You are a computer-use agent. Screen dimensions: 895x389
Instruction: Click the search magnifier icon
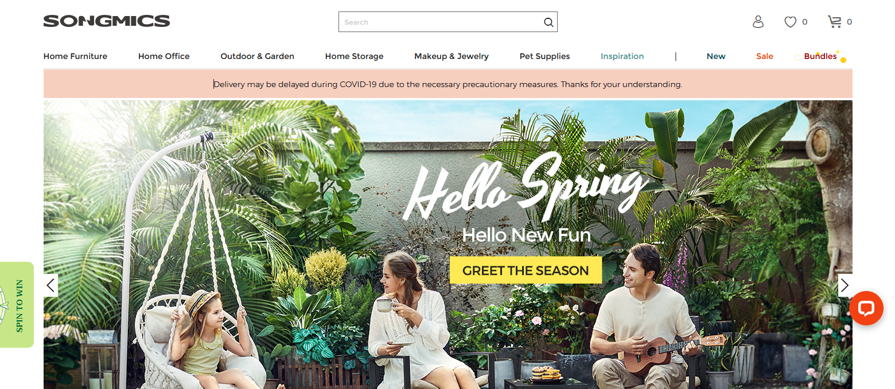point(548,22)
